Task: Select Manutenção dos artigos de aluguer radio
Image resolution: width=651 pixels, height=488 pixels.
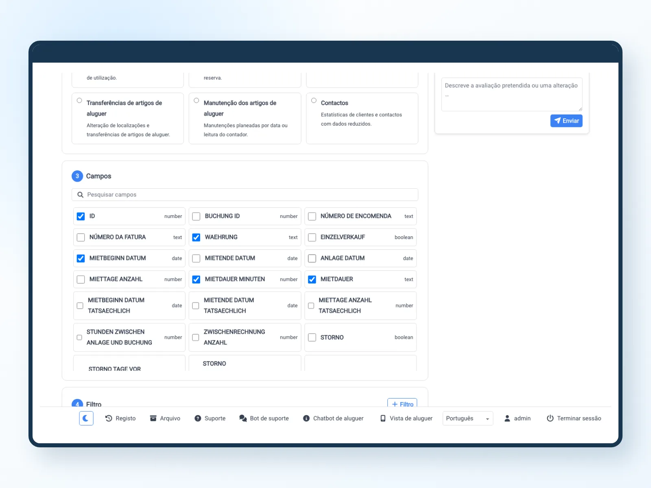Action: coord(197,100)
